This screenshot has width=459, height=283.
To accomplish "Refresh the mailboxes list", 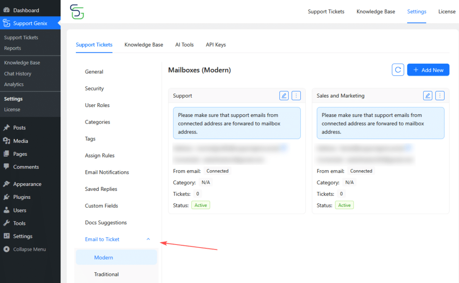I will pos(398,69).
